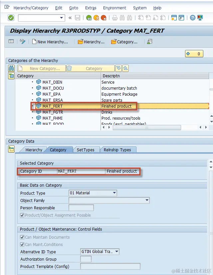Click the Expand subtree down-arrow icon

coord(118,68)
